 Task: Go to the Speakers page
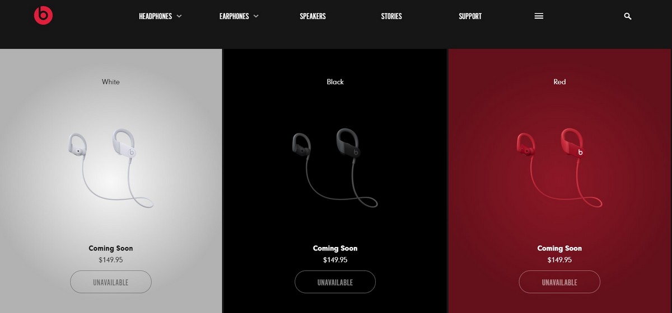(312, 16)
